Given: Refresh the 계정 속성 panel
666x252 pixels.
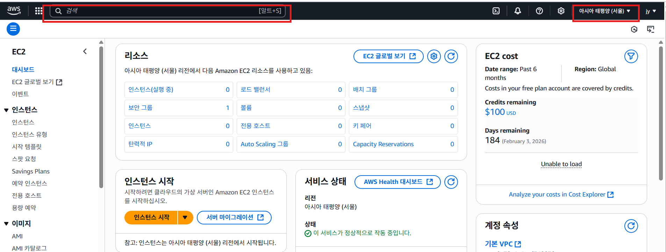Looking at the screenshot, I should (631, 226).
